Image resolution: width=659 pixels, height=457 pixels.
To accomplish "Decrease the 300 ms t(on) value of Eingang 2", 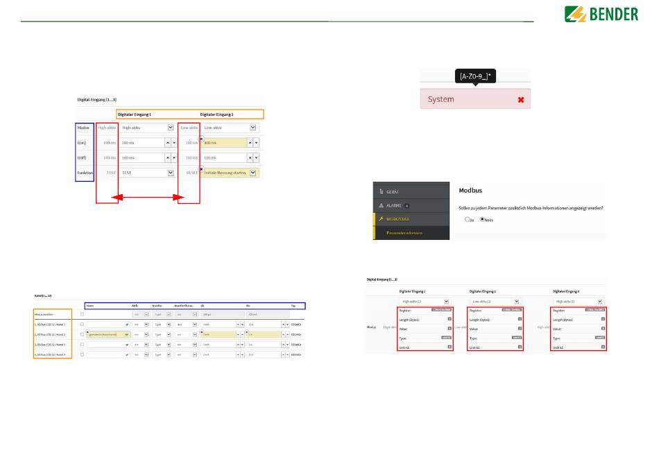I will (256, 143).
